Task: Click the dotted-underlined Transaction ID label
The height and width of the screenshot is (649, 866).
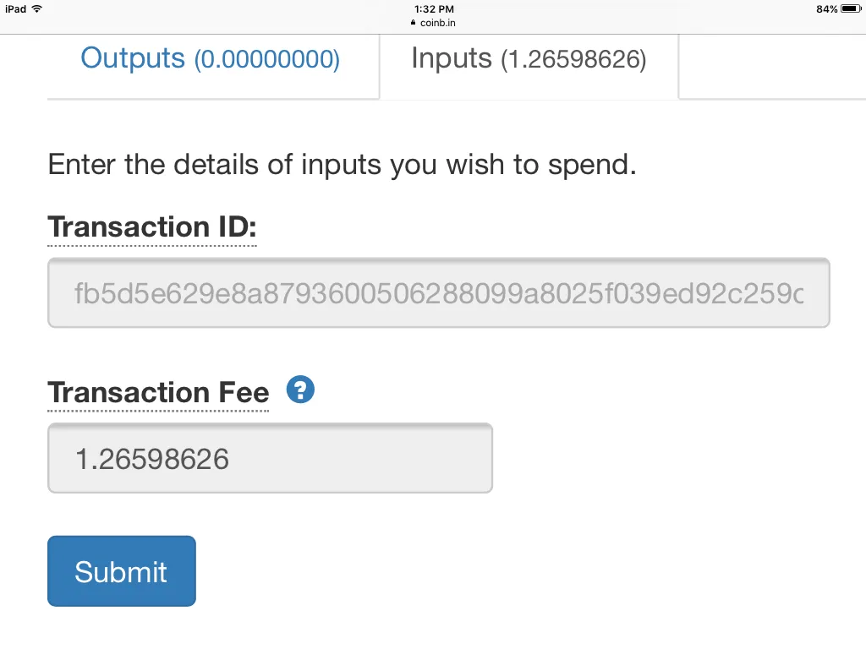Action: tap(152, 226)
